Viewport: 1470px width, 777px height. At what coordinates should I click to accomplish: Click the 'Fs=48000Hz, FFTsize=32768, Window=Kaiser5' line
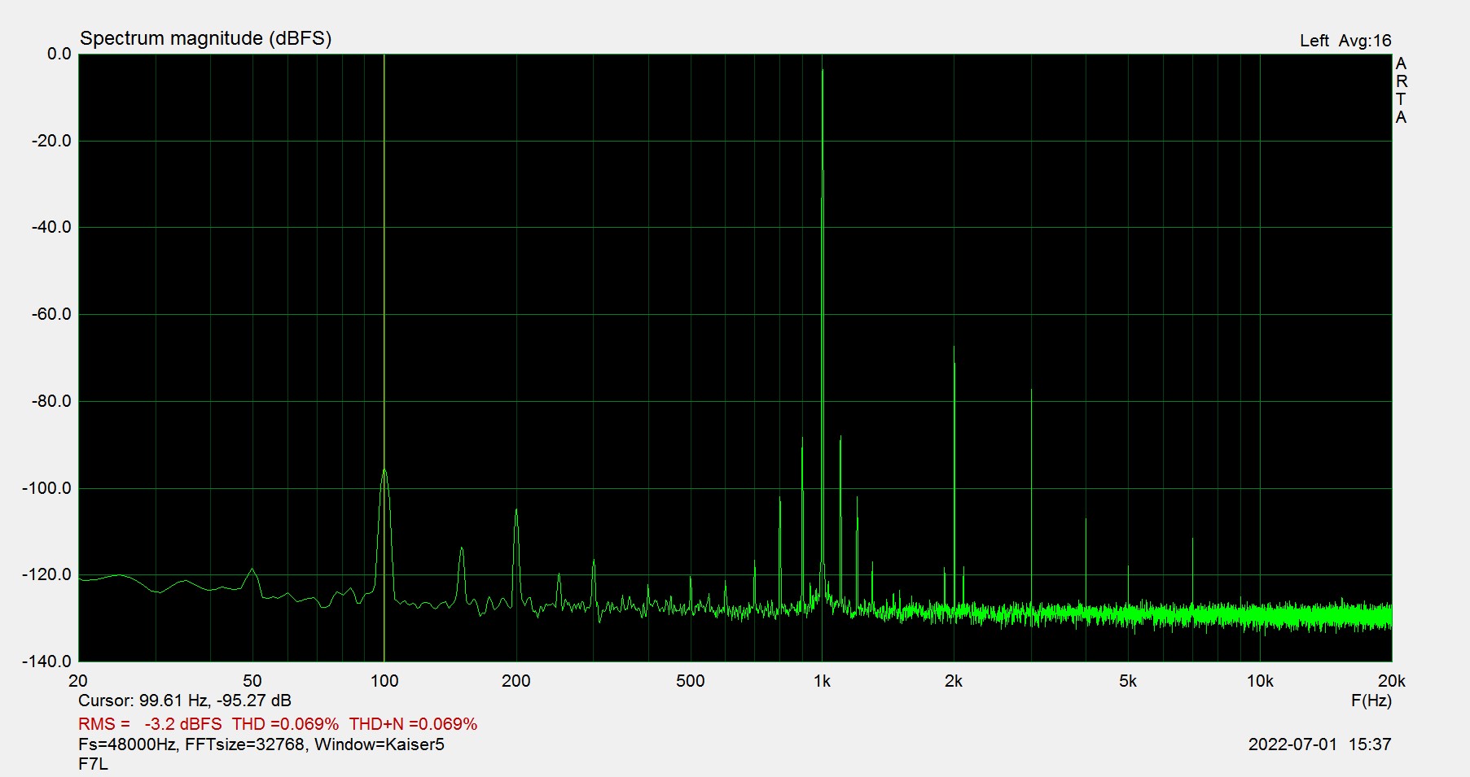click(x=261, y=744)
